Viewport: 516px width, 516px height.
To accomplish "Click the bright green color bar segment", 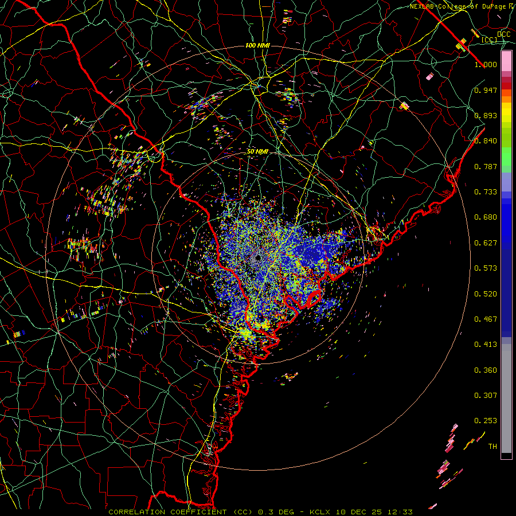I will point(506,157).
